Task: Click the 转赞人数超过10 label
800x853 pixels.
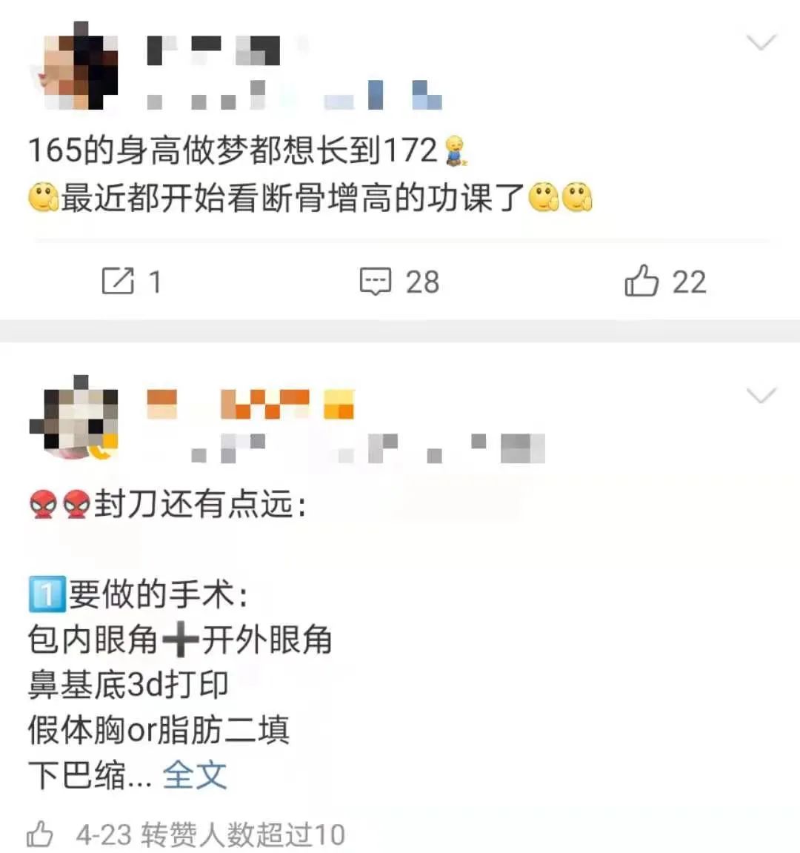Action: [x=242, y=835]
